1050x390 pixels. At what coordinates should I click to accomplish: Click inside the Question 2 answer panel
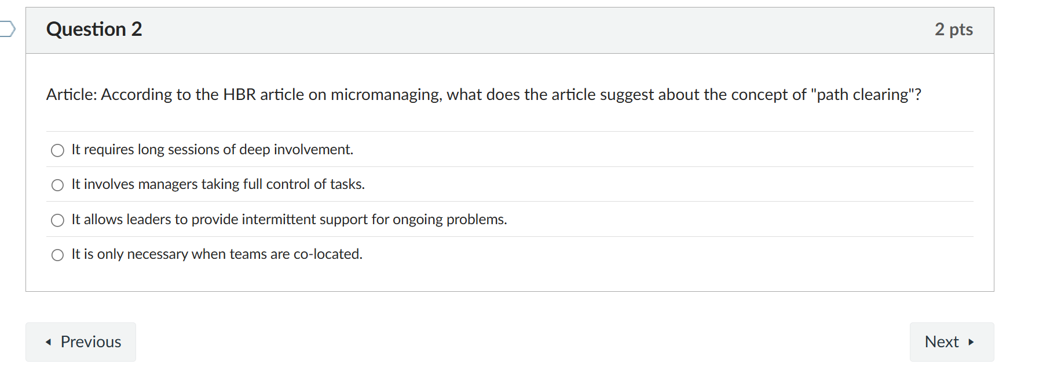[510, 173]
